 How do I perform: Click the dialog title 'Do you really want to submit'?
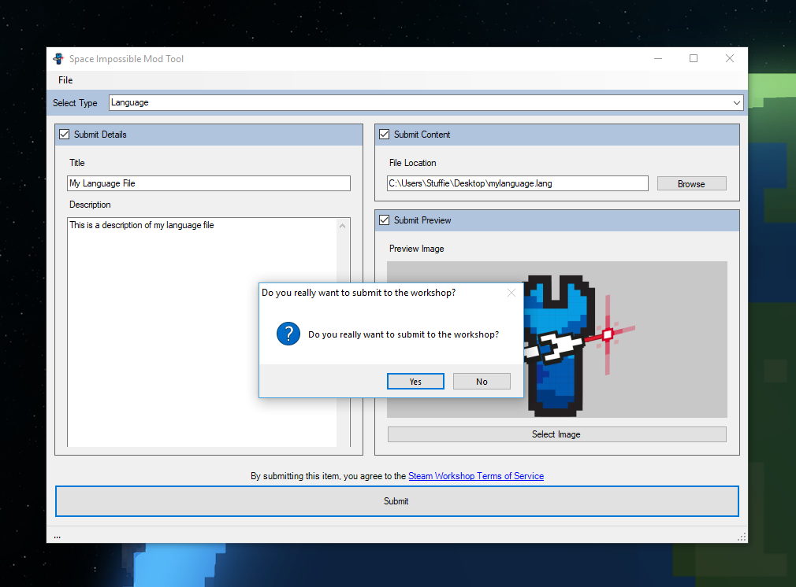[359, 293]
